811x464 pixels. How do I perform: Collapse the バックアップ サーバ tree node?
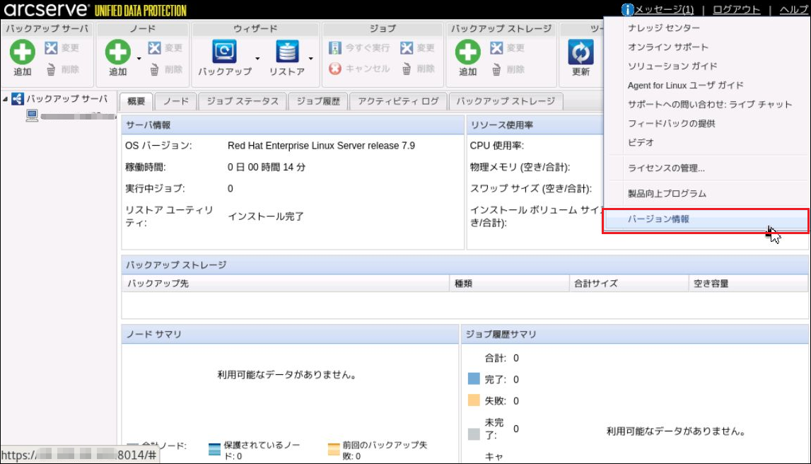5,99
